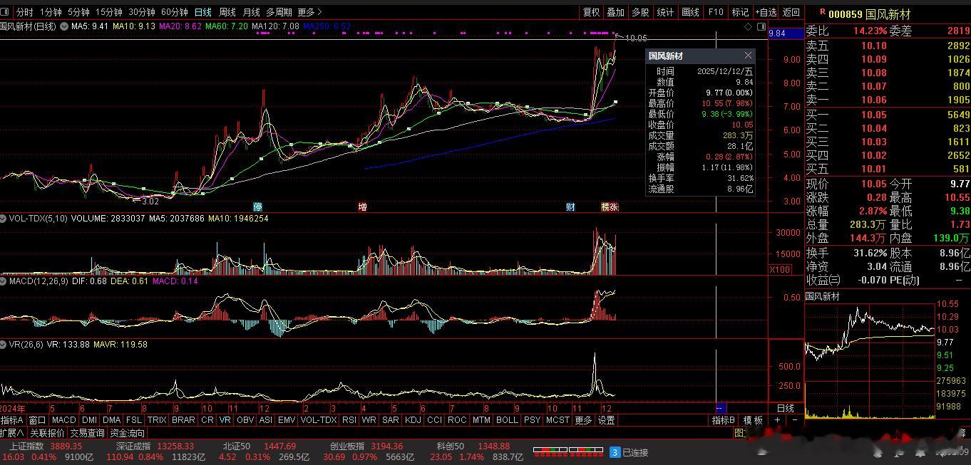Switch indicator to TRIX

(x=157, y=420)
